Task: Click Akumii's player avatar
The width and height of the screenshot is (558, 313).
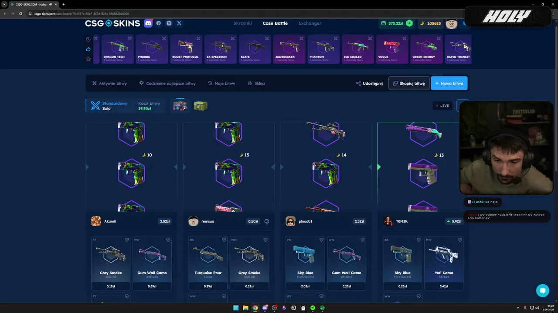Action: click(96, 221)
